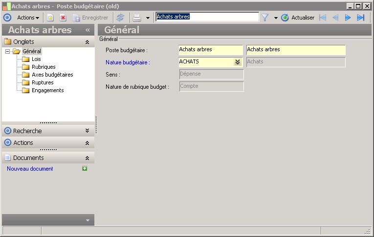The height and width of the screenshot is (237, 374).
Task: Click the Sens Dépense field
Action: coord(211,74)
